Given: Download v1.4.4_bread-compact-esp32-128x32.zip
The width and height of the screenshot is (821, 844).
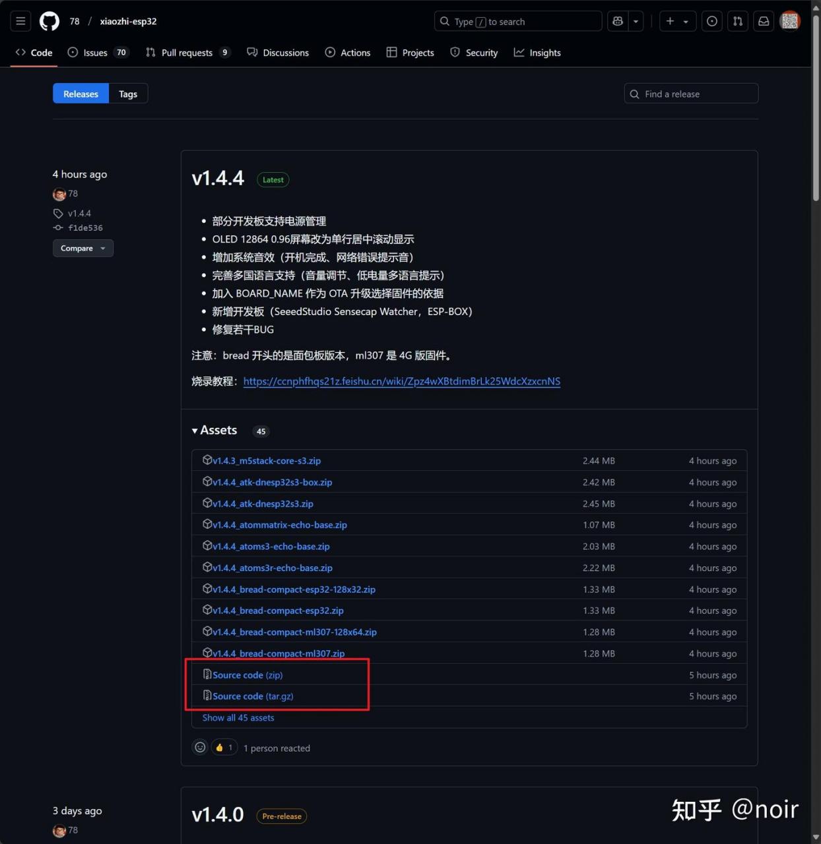Looking at the screenshot, I should (x=294, y=589).
